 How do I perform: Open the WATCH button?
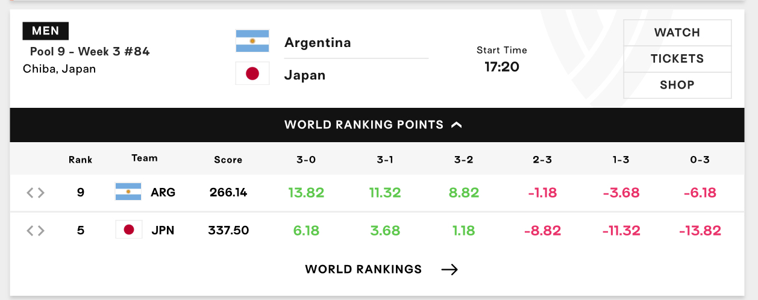(677, 33)
